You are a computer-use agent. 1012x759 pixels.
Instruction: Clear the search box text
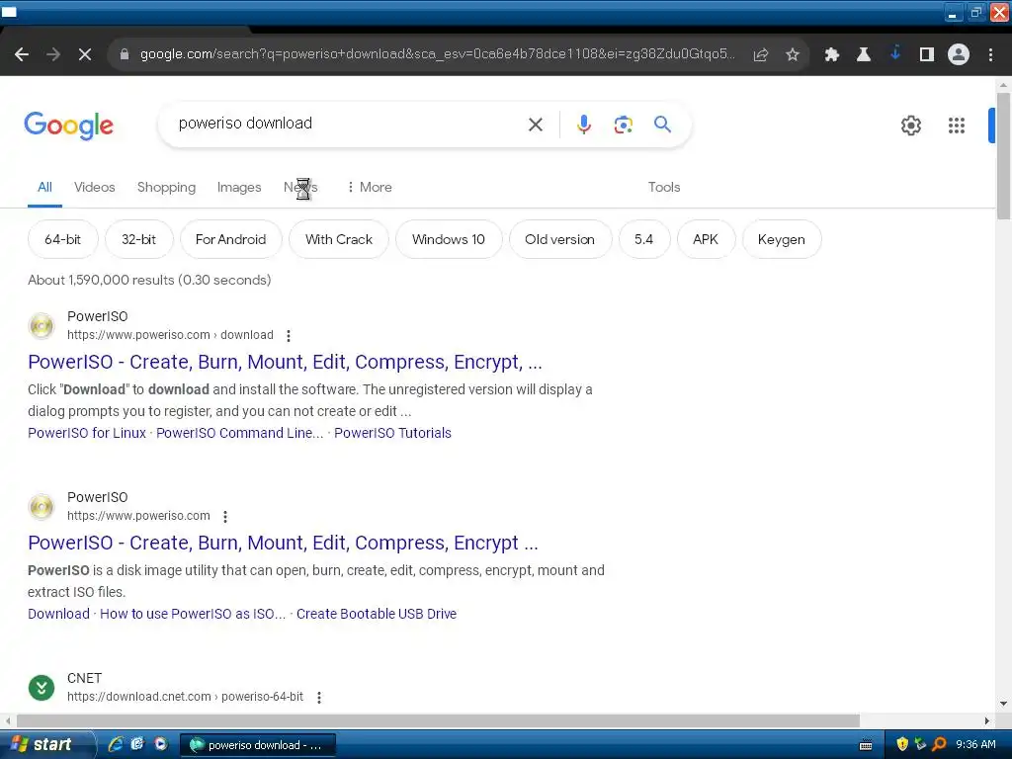tap(536, 125)
